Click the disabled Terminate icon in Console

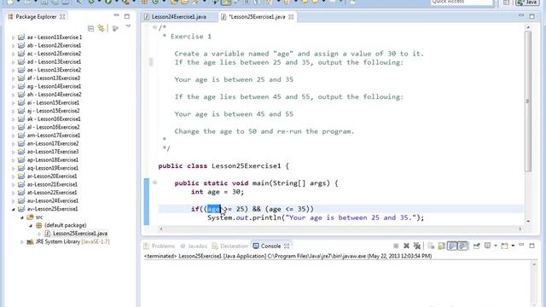[x=396, y=246]
